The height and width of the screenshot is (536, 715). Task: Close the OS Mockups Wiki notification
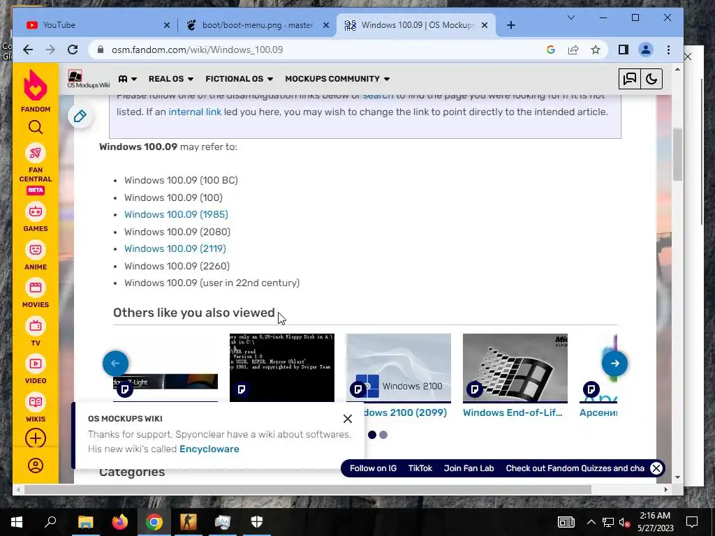pyautogui.click(x=348, y=419)
